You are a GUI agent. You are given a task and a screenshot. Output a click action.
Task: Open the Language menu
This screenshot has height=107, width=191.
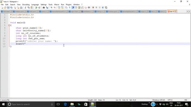coord(35,4)
